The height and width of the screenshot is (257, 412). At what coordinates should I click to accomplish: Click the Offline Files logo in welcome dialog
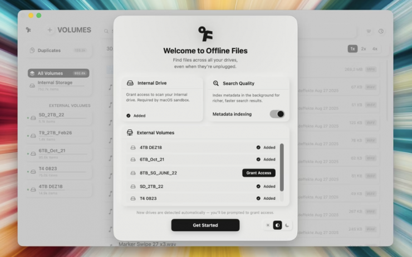[x=205, y=34]
